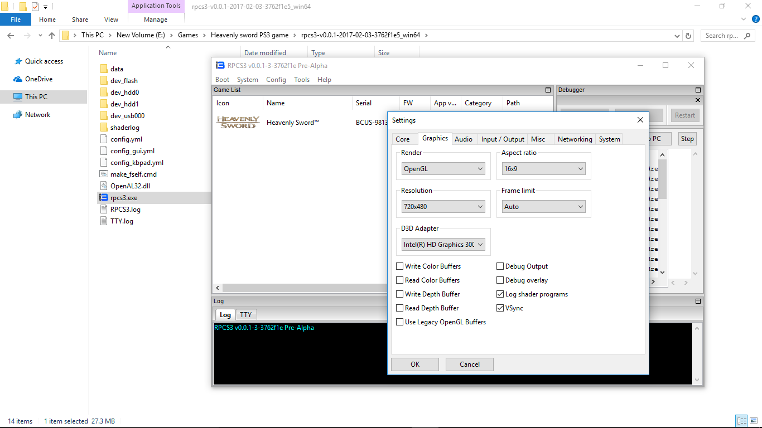Uncheck Log shader programs
The height and width of the screenshot is (428, 762).
500,294
